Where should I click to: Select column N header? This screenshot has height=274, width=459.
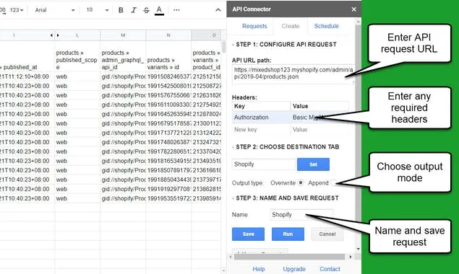pos(168,35)
